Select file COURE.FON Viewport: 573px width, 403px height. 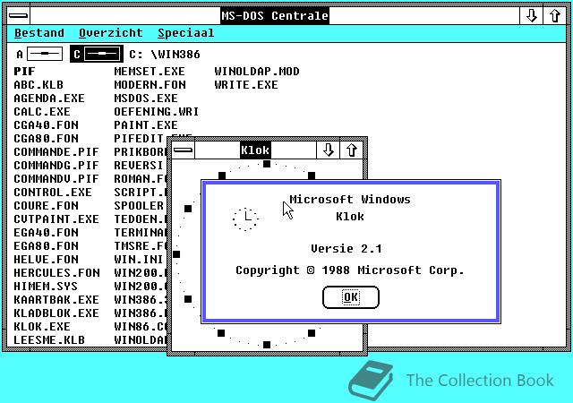tap(46, 206)
